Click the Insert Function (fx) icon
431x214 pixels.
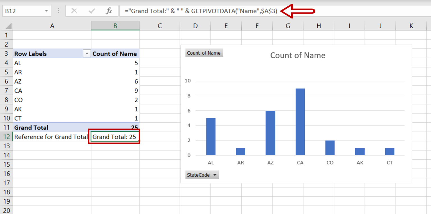pyautogui.click(x=109, y=11)
